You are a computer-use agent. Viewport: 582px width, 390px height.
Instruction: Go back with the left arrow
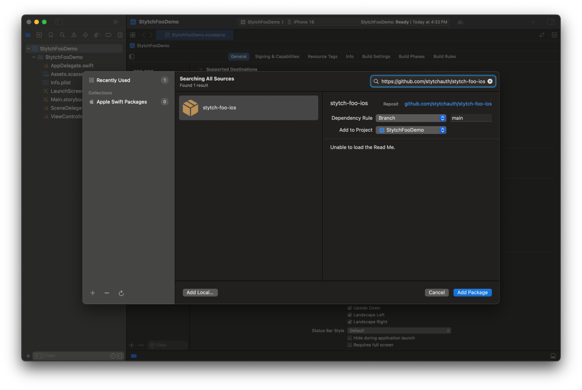click(144, 35)
